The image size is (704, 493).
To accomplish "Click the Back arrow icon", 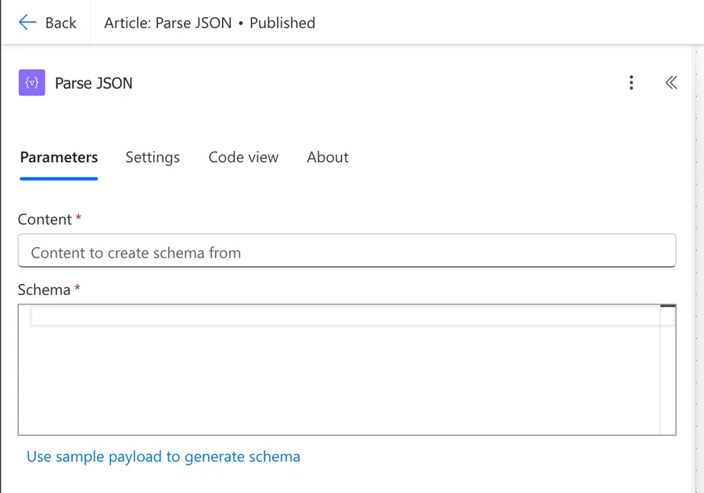I will point(27,22).
